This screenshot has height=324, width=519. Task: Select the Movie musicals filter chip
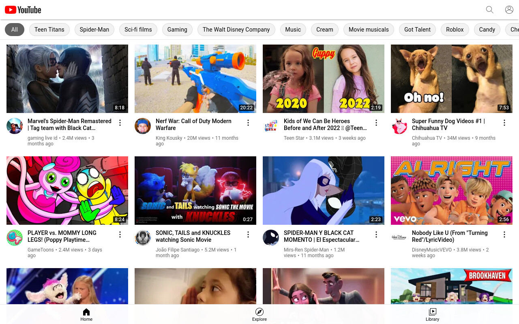tap(369, 30)
